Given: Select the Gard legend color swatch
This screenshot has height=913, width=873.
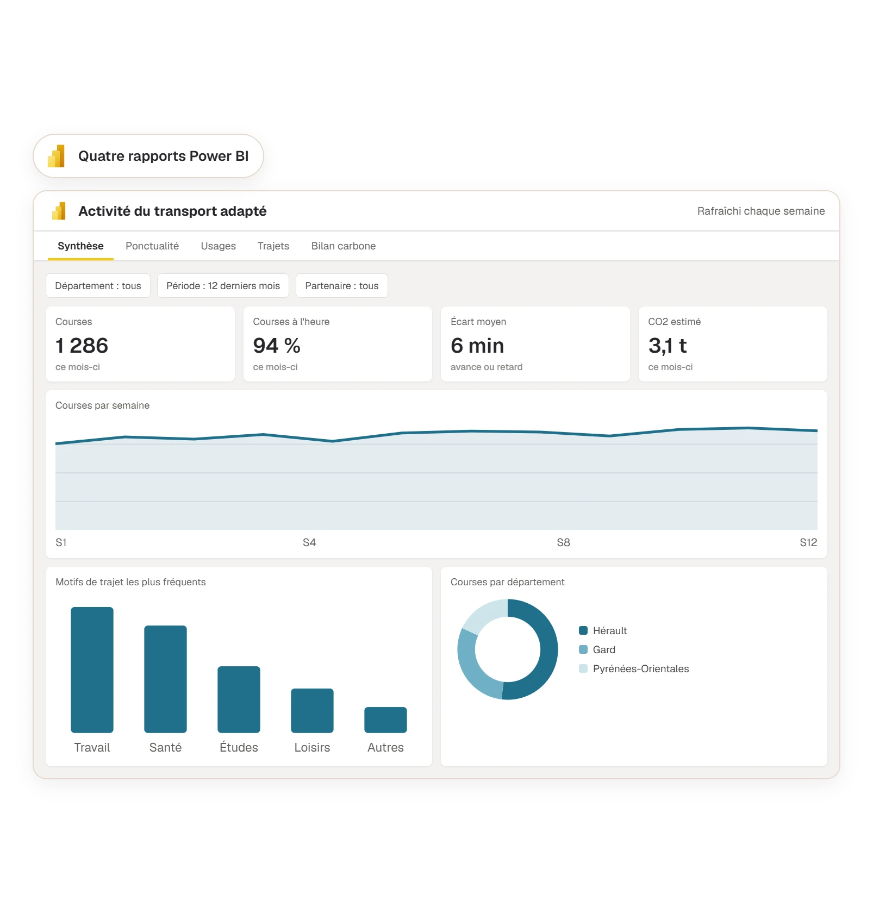Looking at the screenshot, I should click(x=583, y=649).
